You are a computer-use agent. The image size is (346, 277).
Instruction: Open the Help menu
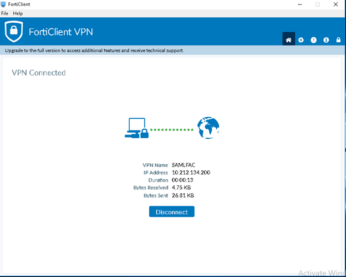(18, 13)
